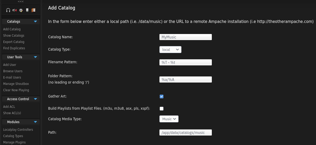The image size is (316, 145).
Task: Focus the Path input field
Action: click(185, 133)
